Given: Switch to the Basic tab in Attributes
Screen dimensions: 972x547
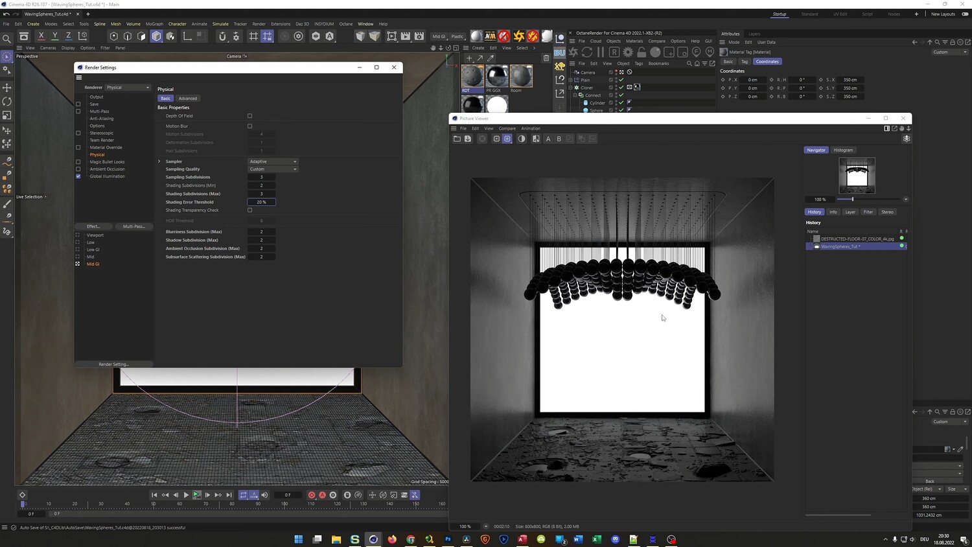Looking at the screenshot, I should 728,62.
